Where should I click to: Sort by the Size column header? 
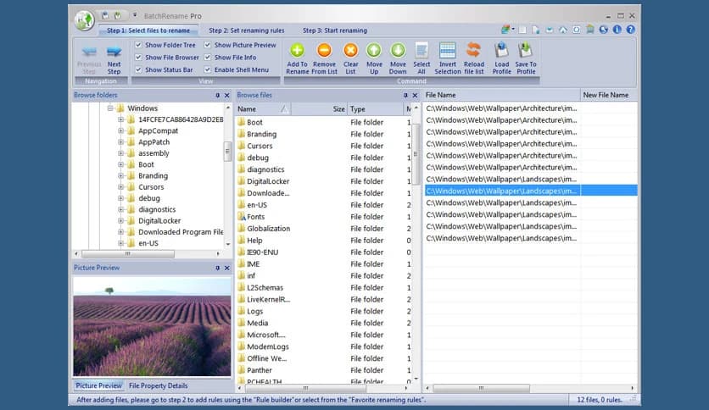pos(319,108)
